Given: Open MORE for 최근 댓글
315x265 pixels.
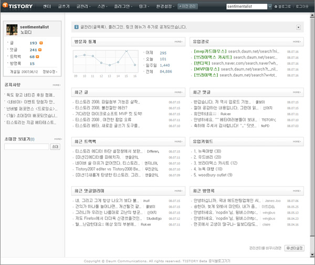Looking at the screenshot, I should pos(297,92).
